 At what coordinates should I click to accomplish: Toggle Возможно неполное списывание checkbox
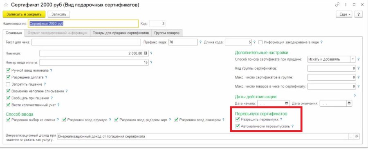(x=8, y=91)
